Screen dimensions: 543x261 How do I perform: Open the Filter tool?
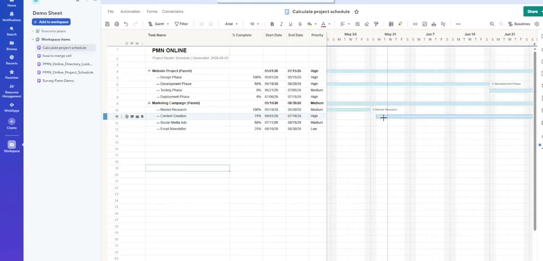pos(181,24)
